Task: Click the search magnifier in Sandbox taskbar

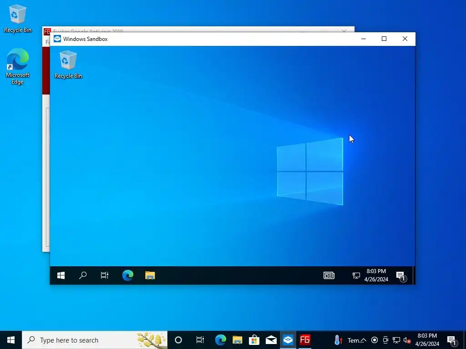Action: tap(83, 275)
